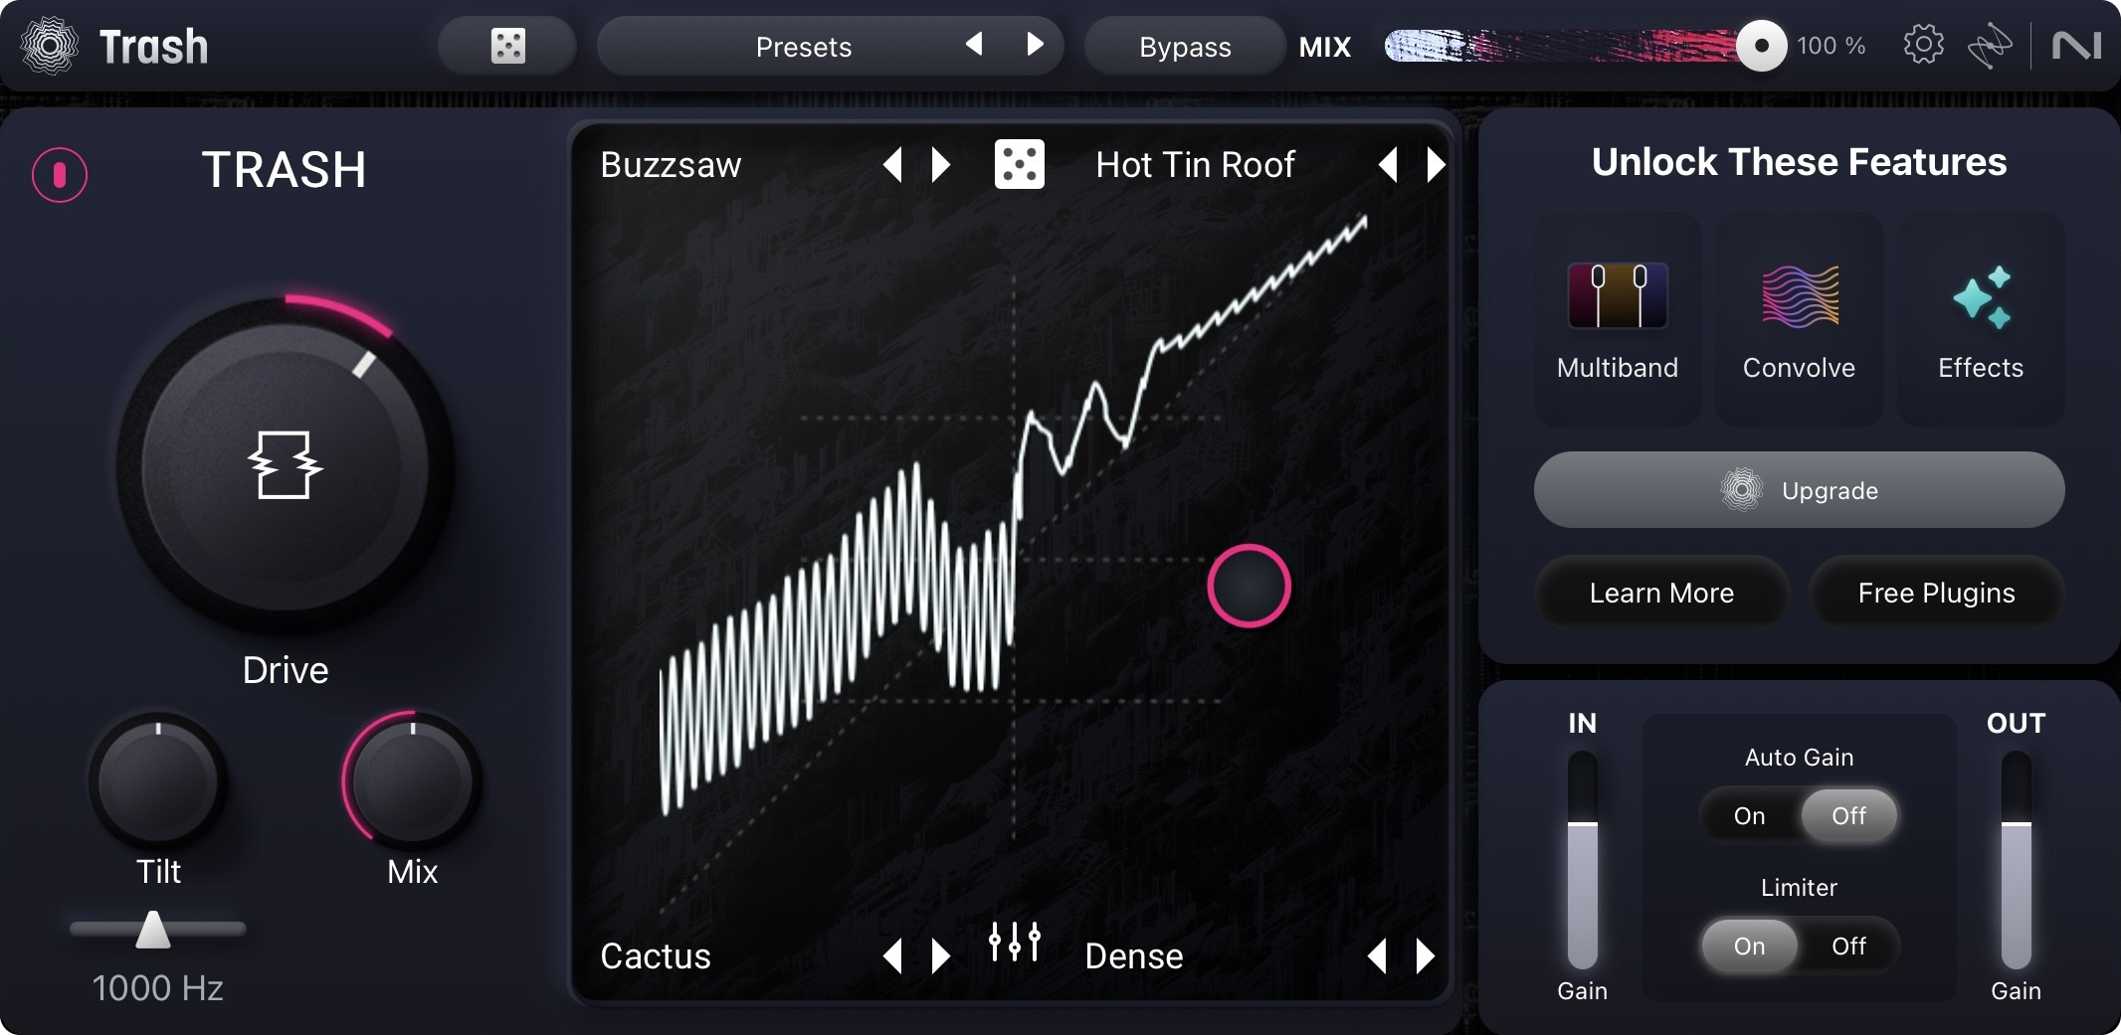This screenshot has width=2121, height=1035.
Task: Click the MIX slider handle
Action: [1762, 46]
